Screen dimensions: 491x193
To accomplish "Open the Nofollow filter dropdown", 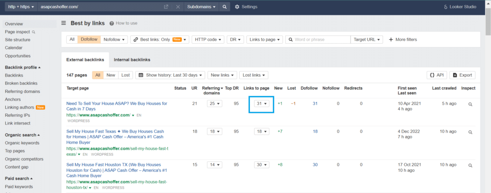I will tap(114, 39).
